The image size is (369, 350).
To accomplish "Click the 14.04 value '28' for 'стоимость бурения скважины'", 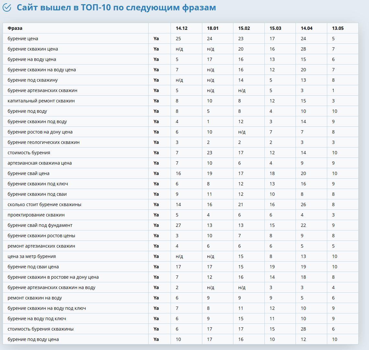I will [303, 329].
